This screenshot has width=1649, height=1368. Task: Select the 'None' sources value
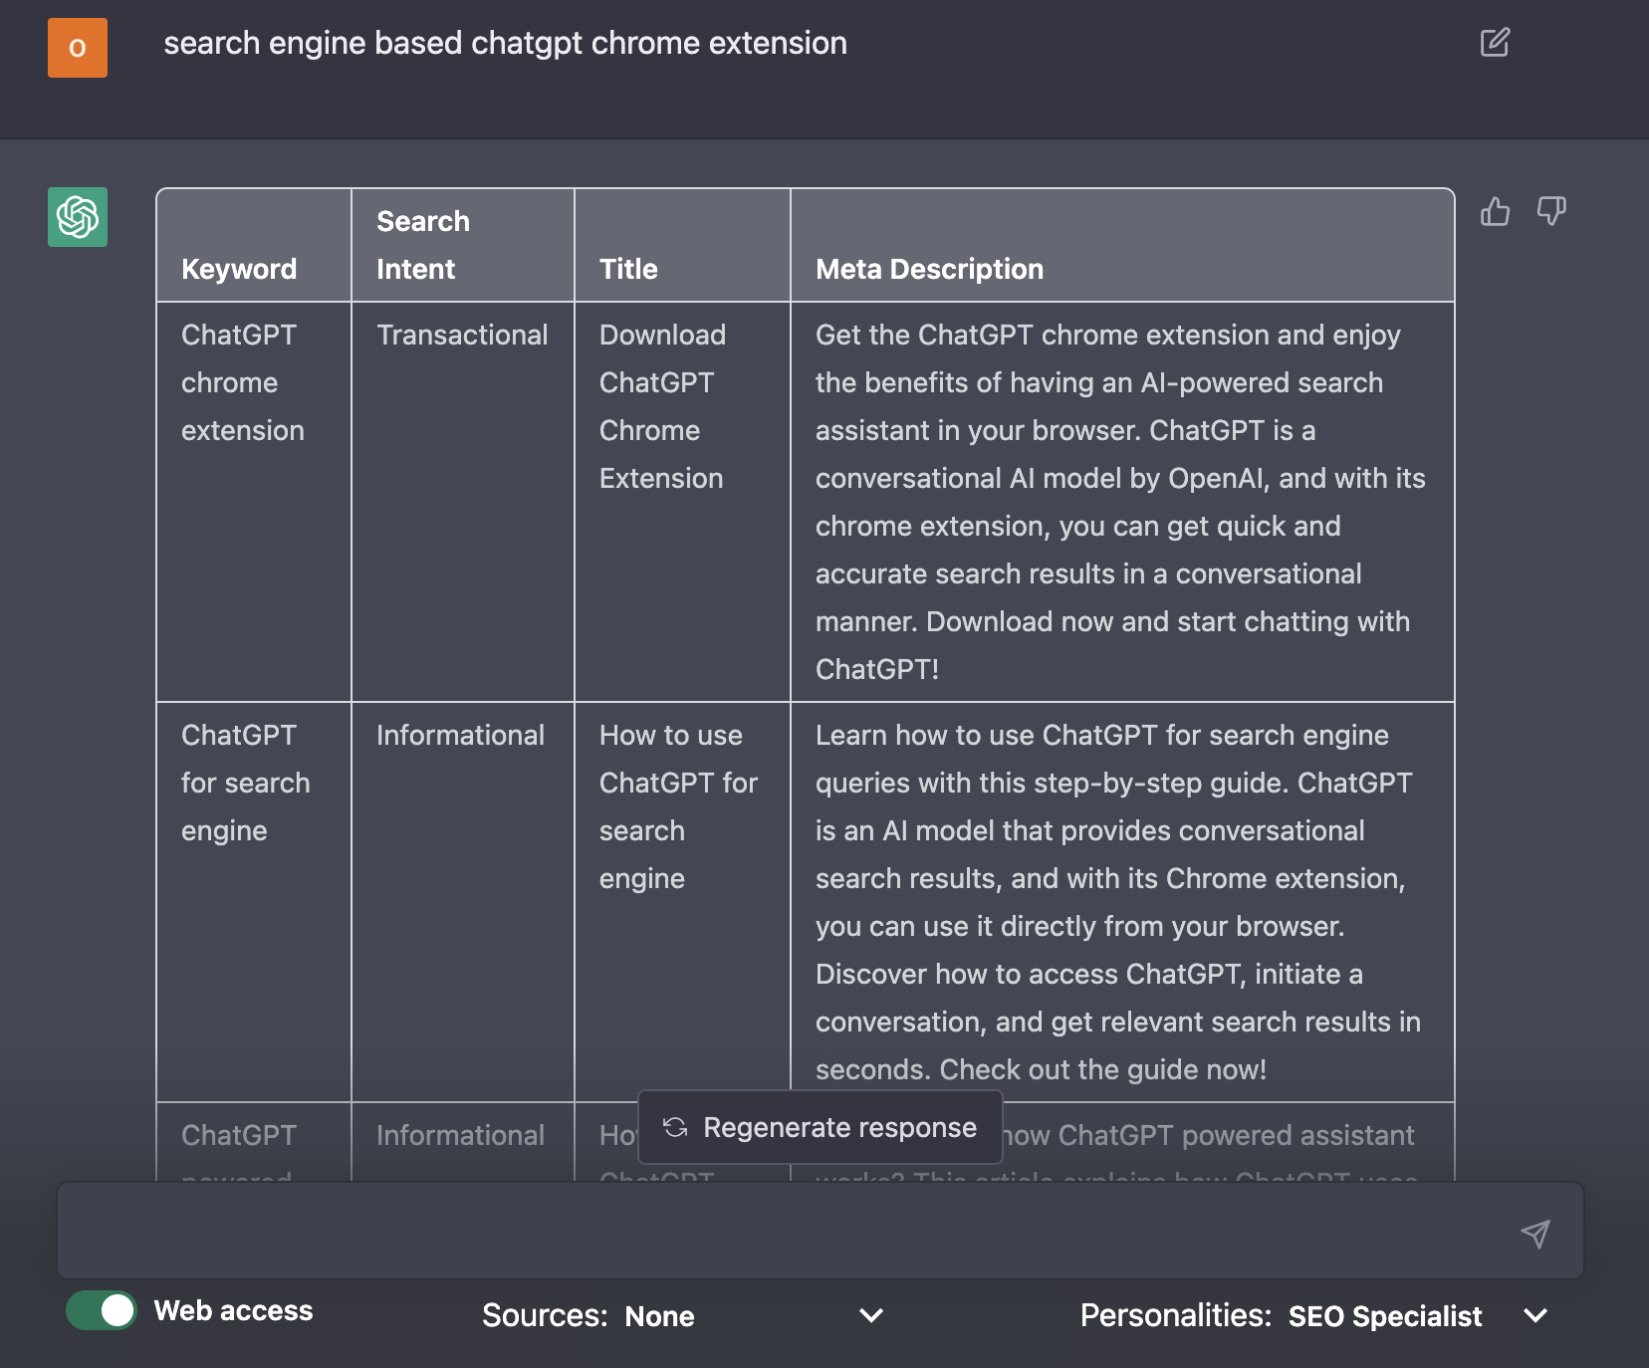(x=659, y=1316)
